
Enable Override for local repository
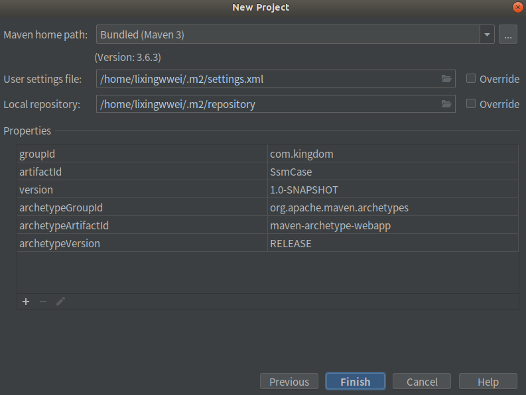471,103
